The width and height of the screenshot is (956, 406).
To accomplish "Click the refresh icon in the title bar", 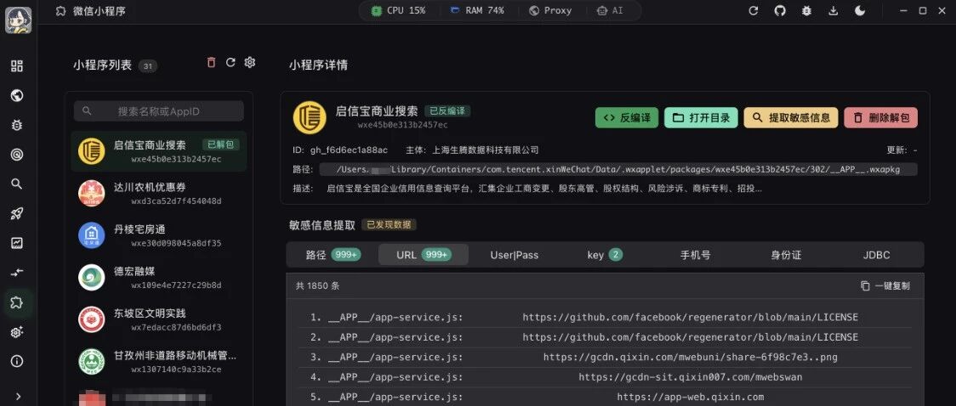I will pos(754,10).
